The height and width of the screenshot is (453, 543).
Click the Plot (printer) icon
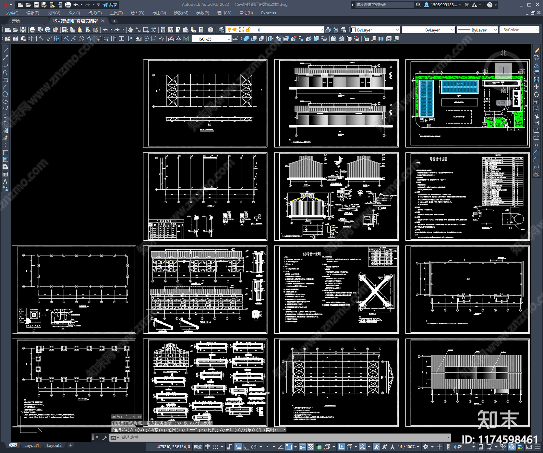[33, 30]
